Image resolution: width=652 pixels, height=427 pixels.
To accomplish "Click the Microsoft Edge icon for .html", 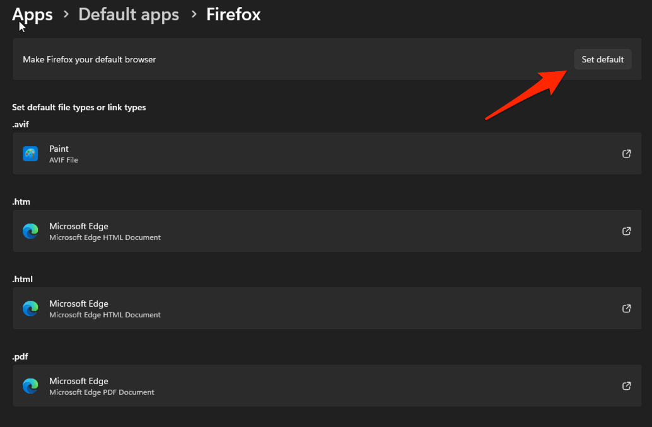I will tap(30, 308).
